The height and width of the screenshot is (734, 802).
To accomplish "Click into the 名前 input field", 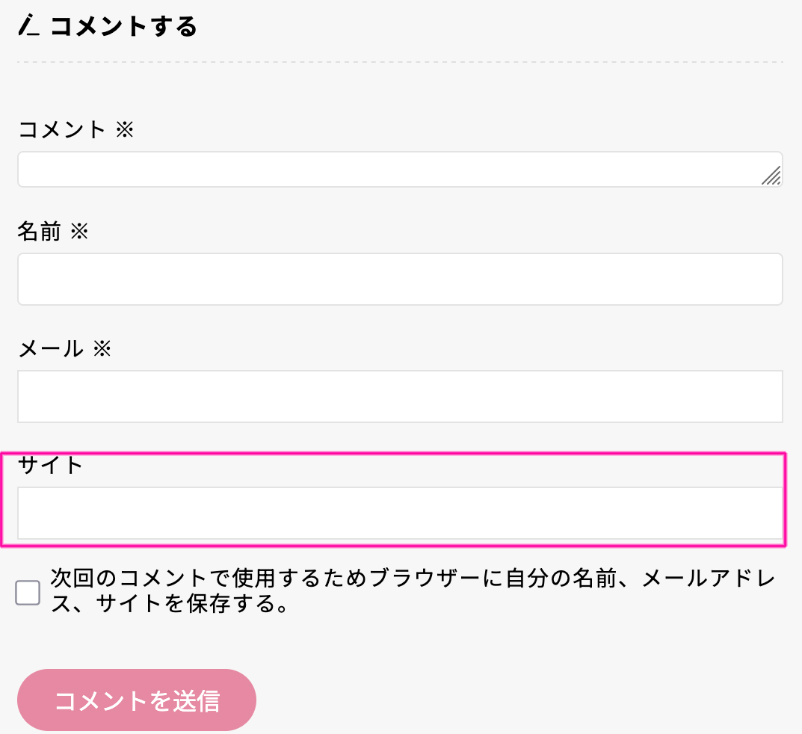I will point(400,279).
